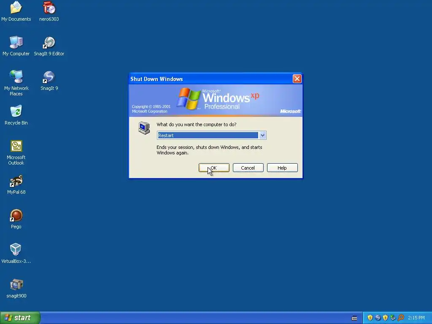Cancel the Shut Down Windows dialog

tap(248, 168)
